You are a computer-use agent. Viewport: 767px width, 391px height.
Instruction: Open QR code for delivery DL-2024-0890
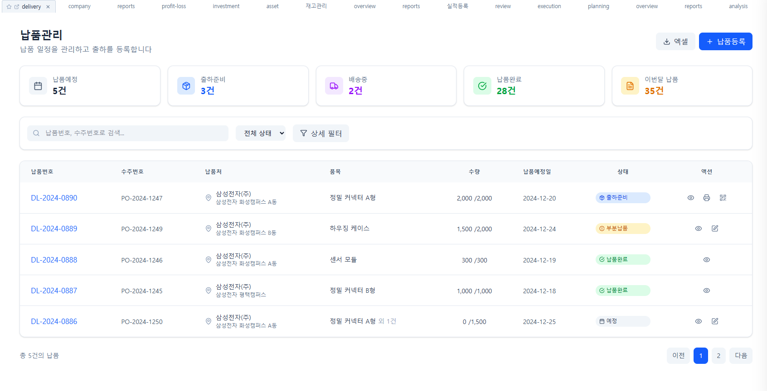point(723,198)
